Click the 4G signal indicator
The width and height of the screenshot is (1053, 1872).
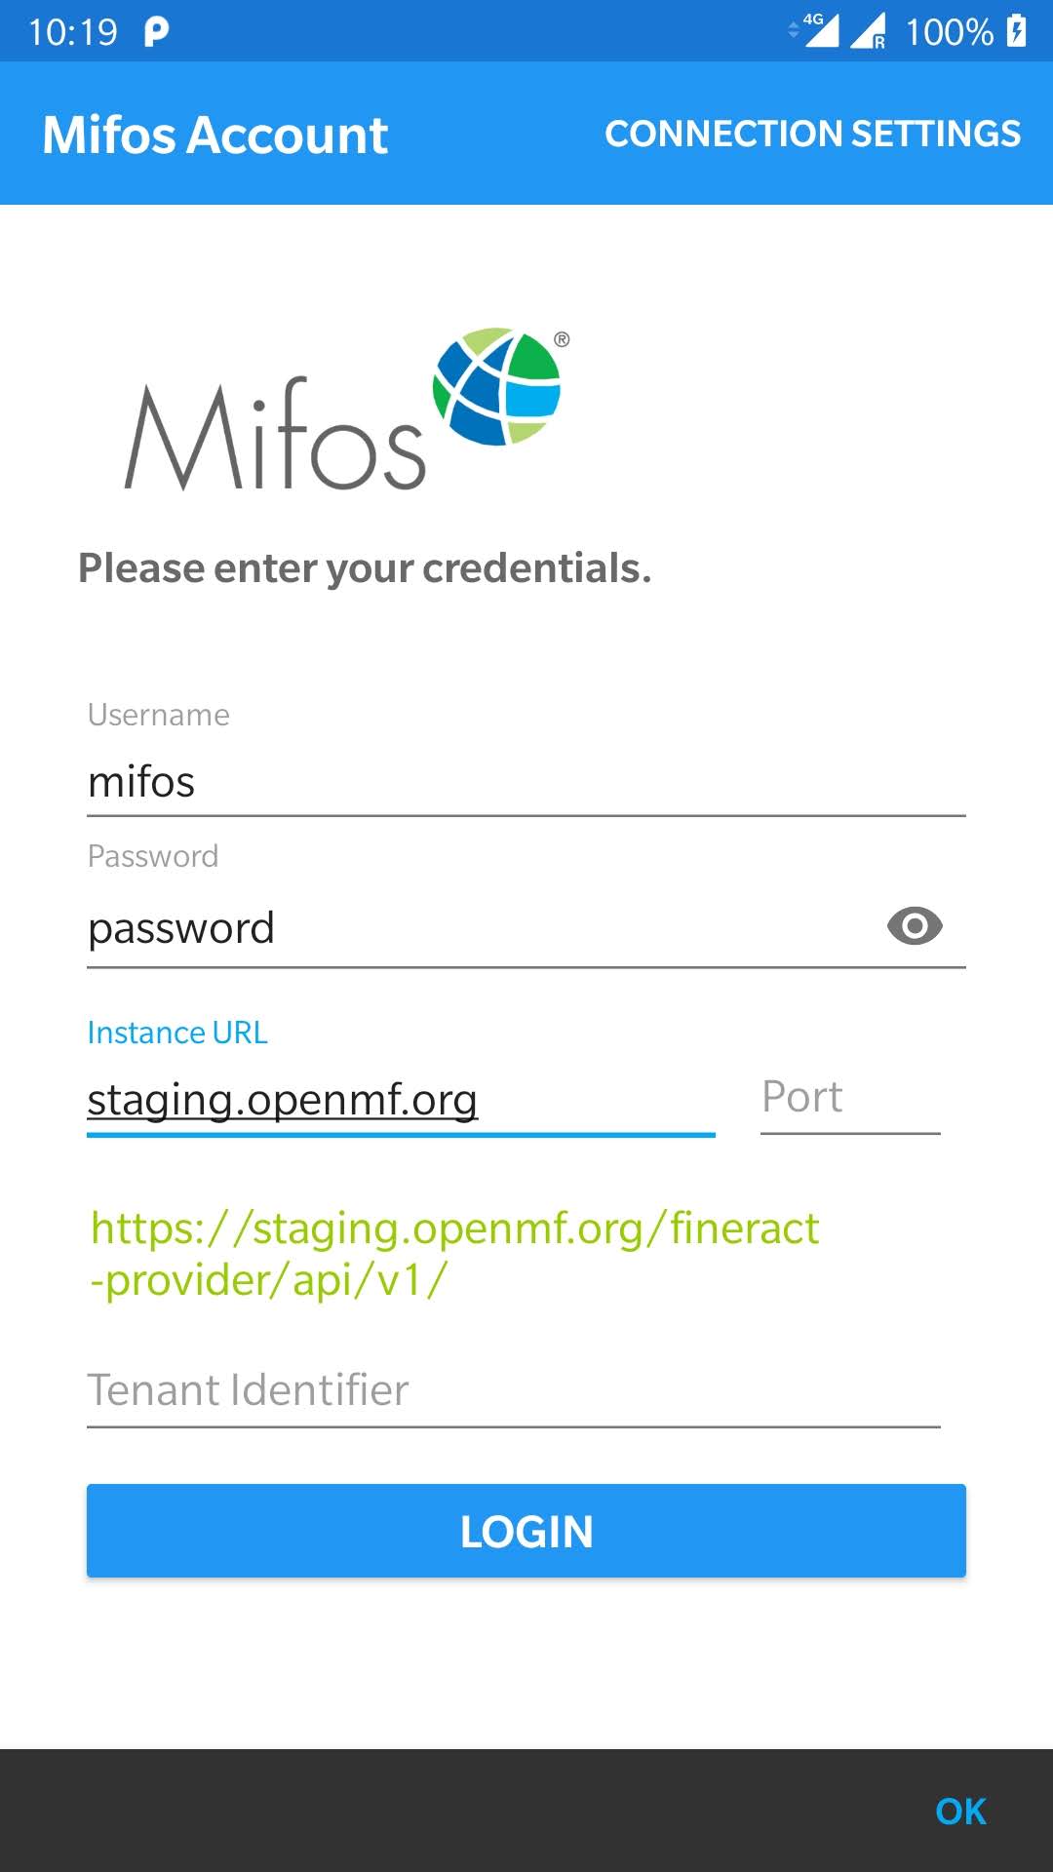pos(822,29)
